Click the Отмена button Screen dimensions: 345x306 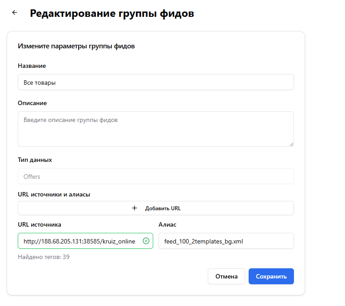coord(226,276)
